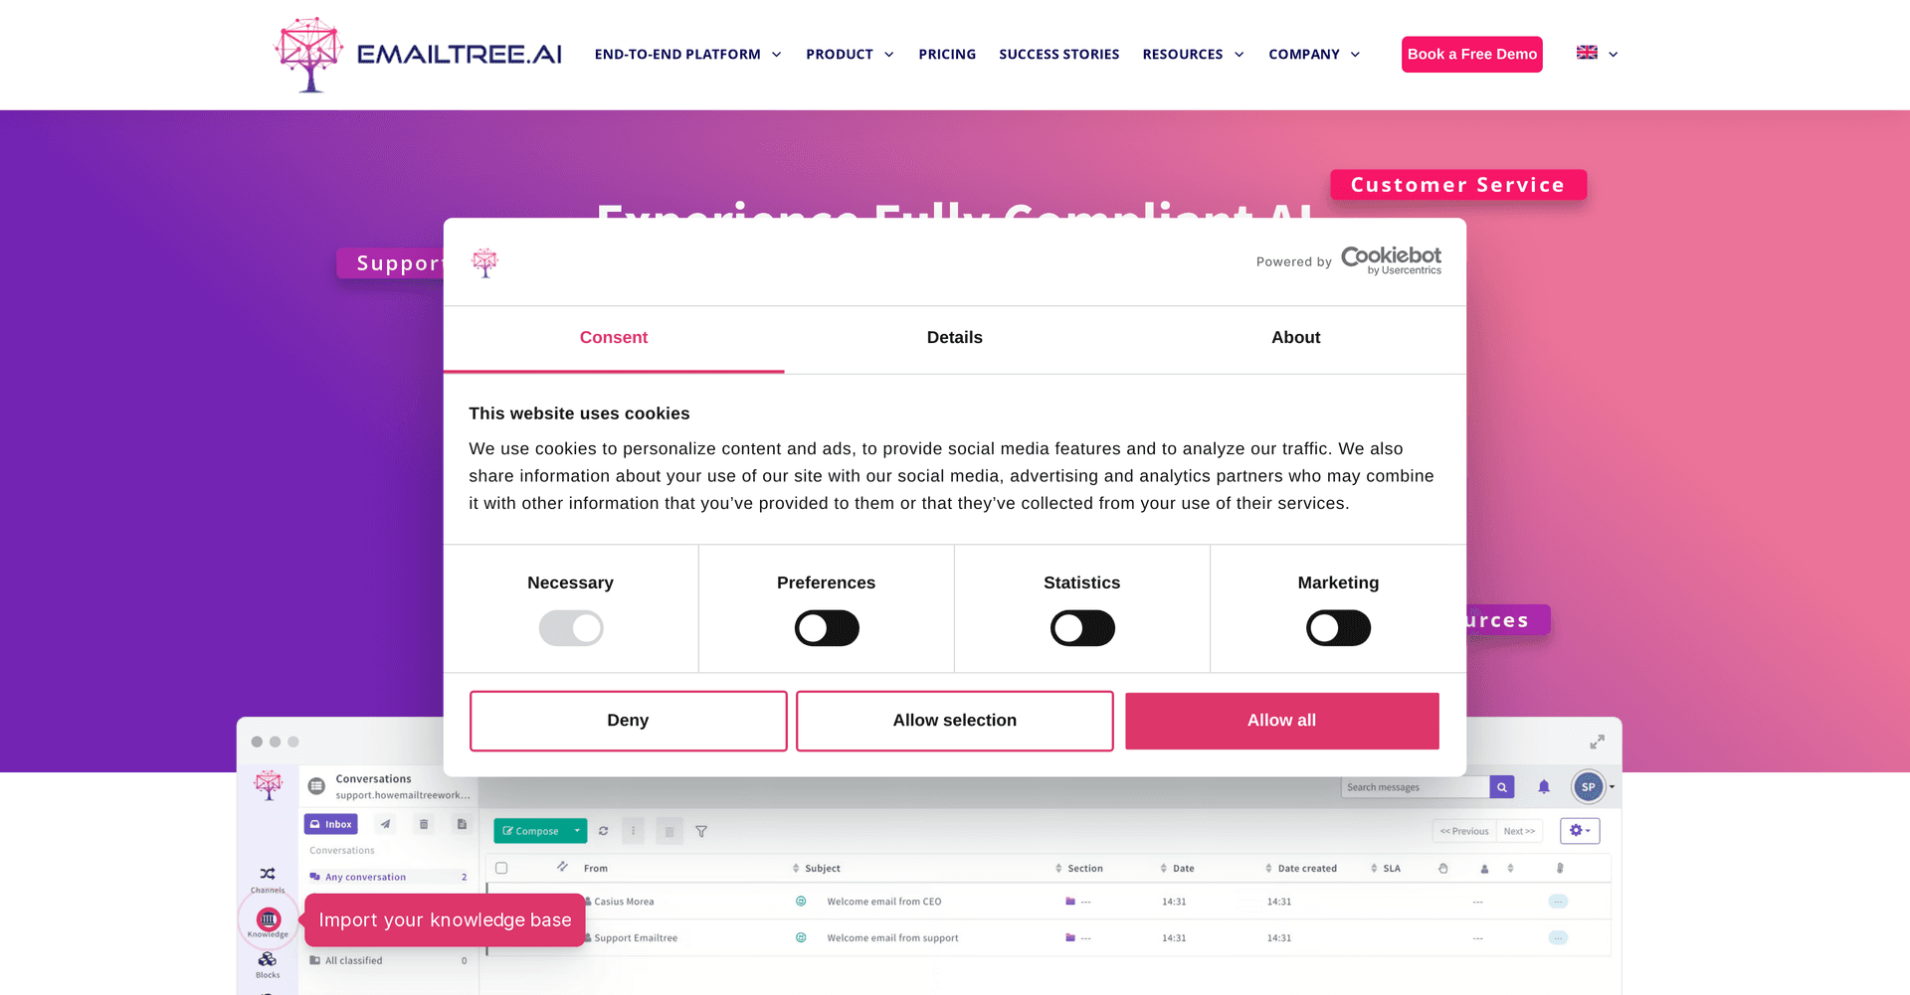
Task: Open the Pricing page link
Action: (947, 55)
